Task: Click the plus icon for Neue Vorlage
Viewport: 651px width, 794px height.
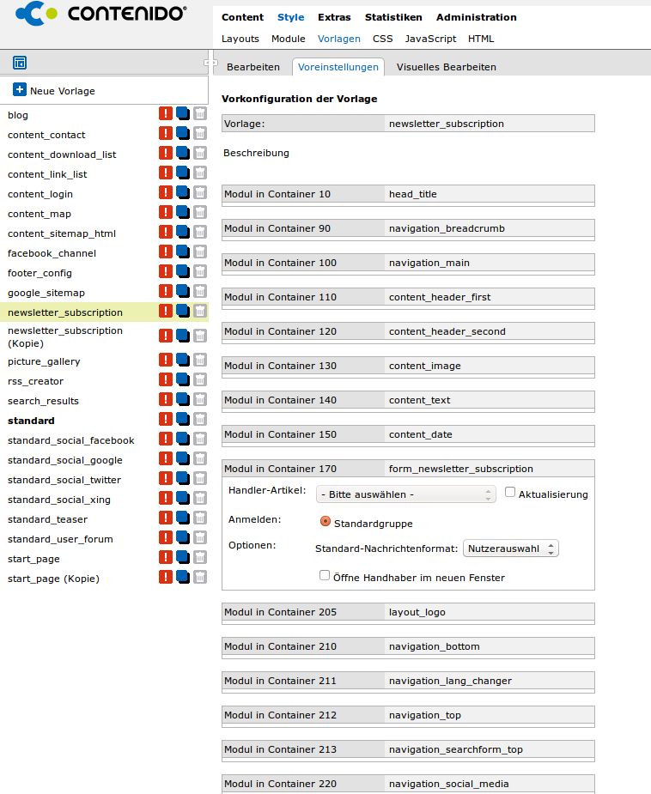Action: click(20, 90)
